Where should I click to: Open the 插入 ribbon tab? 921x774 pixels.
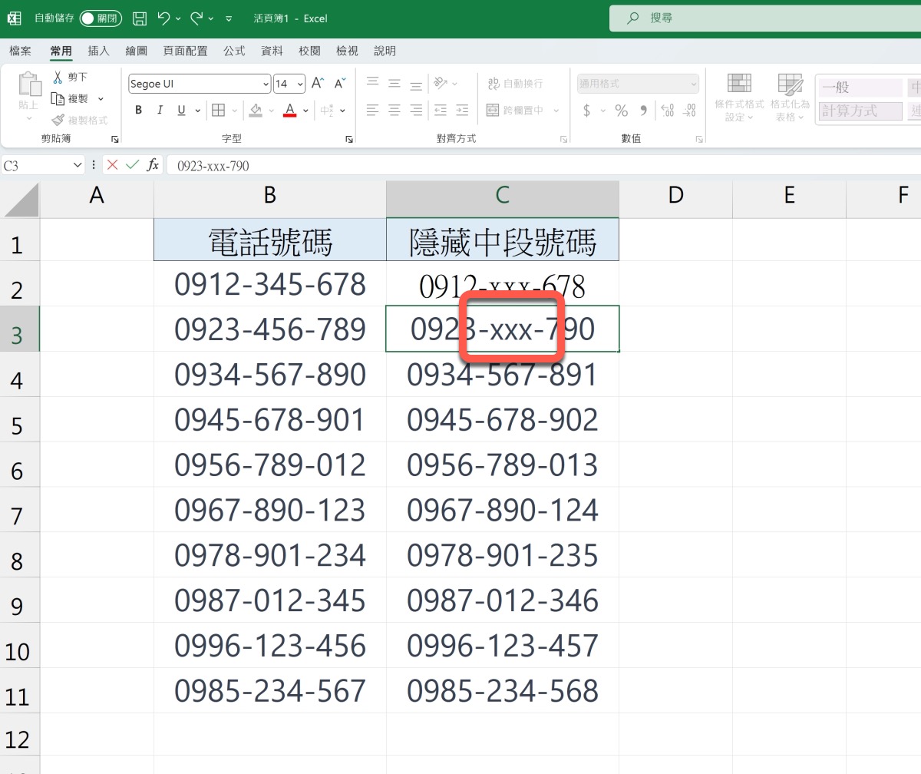pyautogui.click(x=98, y=51)
